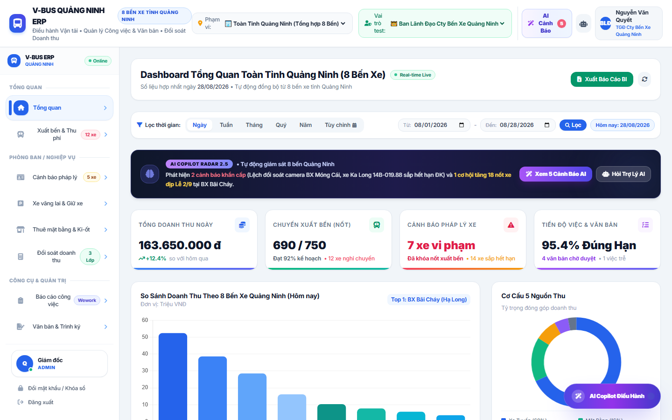Click the Từ start date input field
This screenshot has height=420, width=672.
point(434,125)
